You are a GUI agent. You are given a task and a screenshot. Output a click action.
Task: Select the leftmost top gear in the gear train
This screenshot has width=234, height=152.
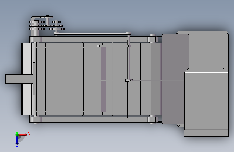(x=36, y=22)
